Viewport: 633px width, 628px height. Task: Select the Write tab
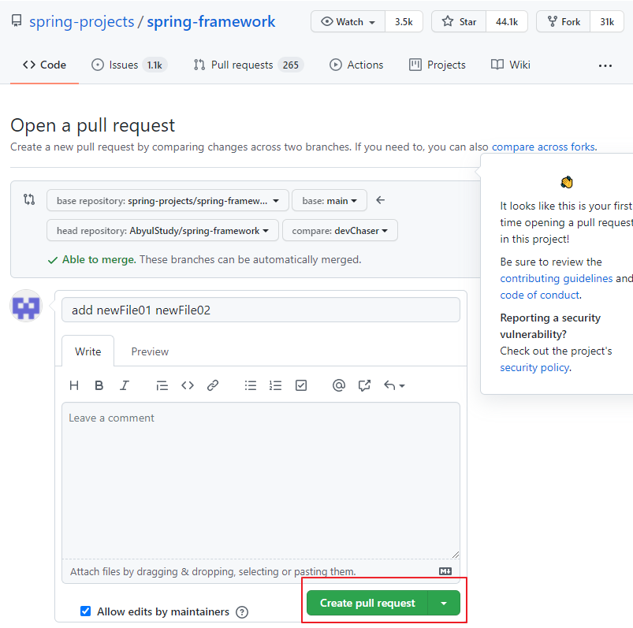pos(88,351)
